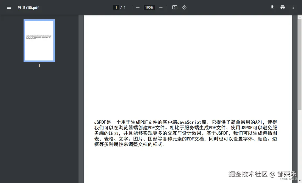Viewport: 302px width, 183px height.
Task: Click the rotate counterclockwise icon
Action: (x=184, y=7)
